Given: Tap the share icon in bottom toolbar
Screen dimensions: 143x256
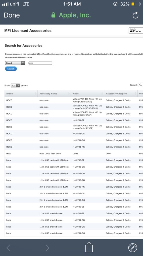Looking at the screenshot, I should pos(89,247).
